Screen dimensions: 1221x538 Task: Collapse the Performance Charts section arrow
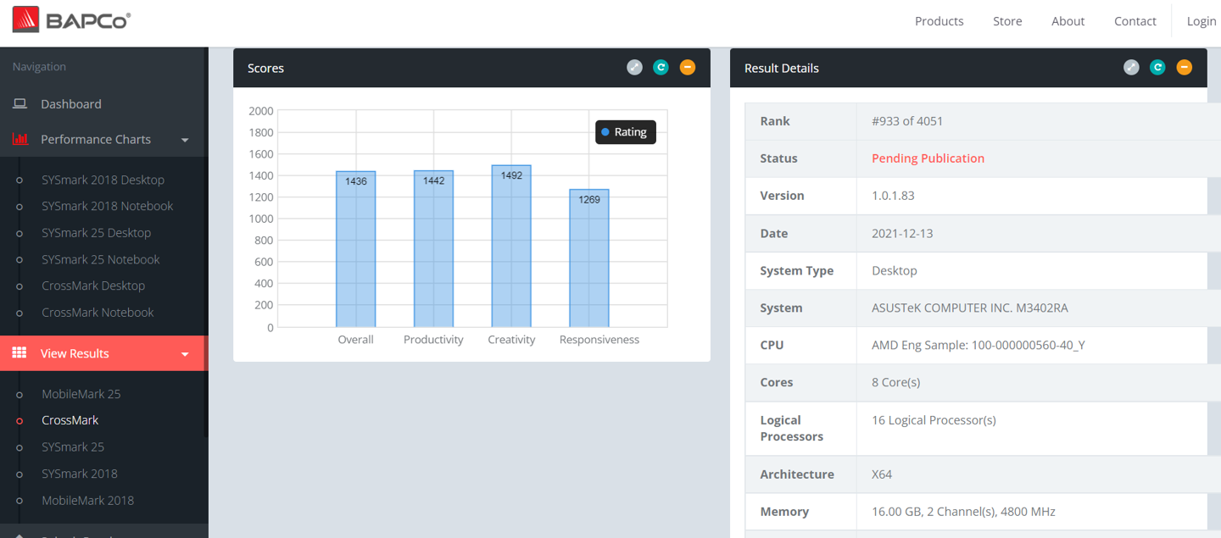(185, 140)
